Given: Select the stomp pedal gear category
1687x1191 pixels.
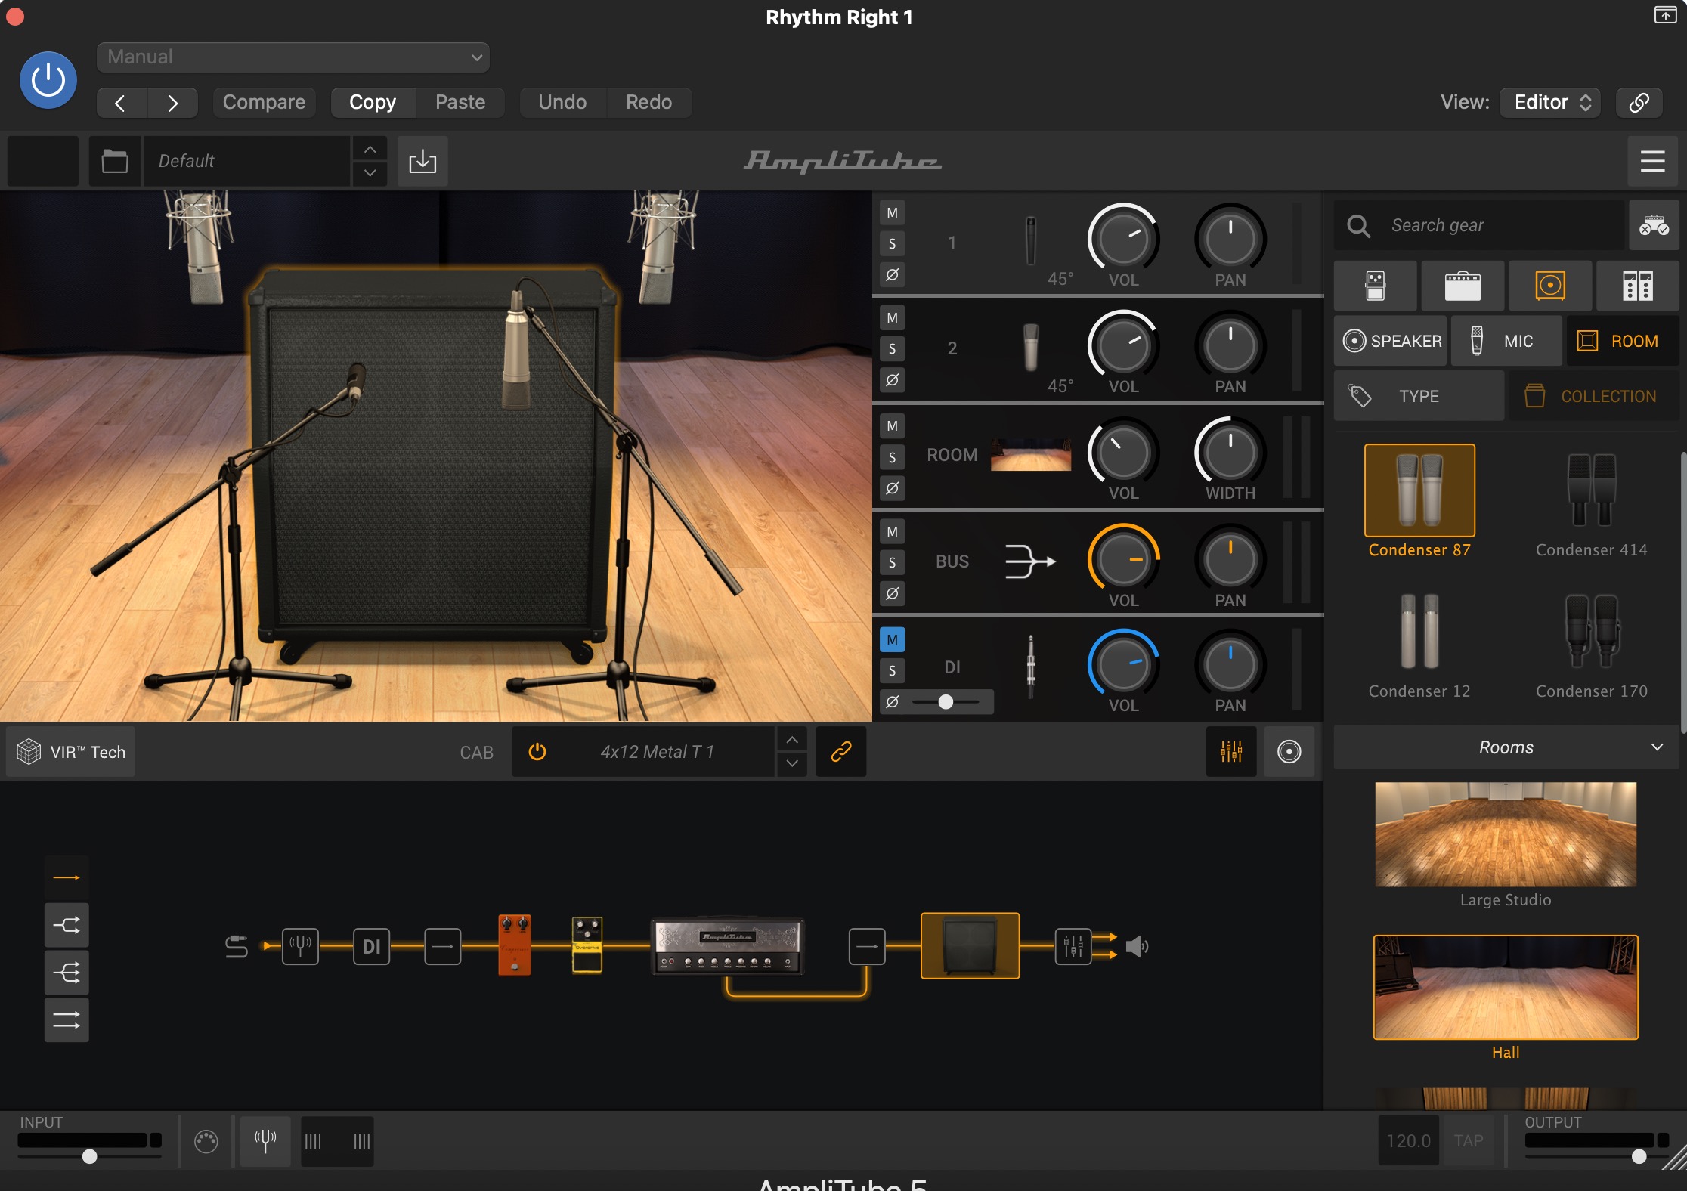Looking at the screenshot, I should click(1376, 286).
